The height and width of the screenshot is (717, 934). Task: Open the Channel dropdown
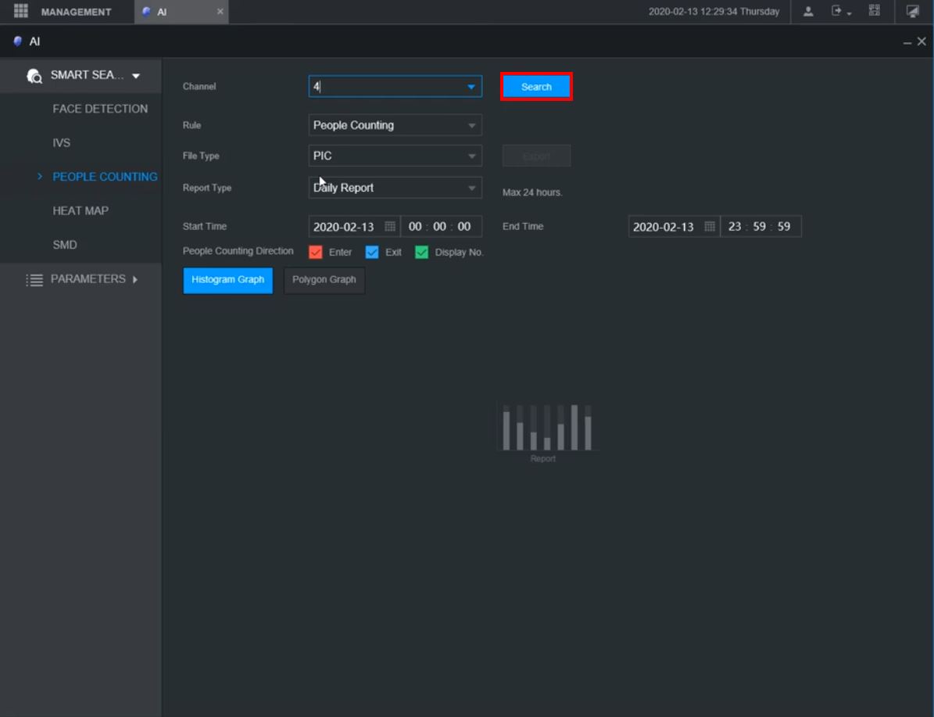tap(471, 87)
